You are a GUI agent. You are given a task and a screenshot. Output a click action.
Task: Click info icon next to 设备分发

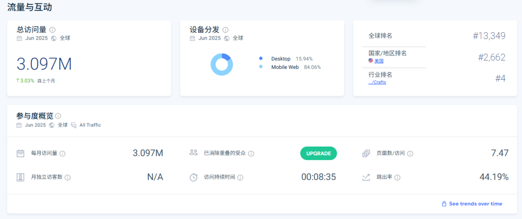(225, 30)
